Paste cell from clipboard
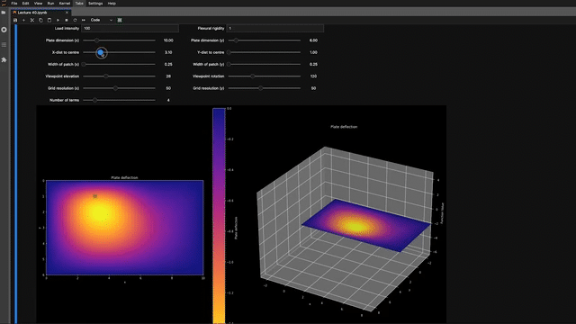 [49, 20]
